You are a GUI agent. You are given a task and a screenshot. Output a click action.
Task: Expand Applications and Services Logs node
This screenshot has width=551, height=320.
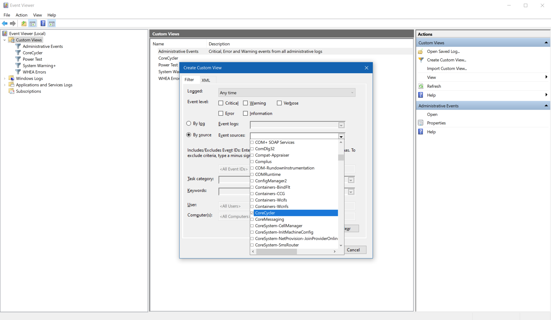[5, 85]
